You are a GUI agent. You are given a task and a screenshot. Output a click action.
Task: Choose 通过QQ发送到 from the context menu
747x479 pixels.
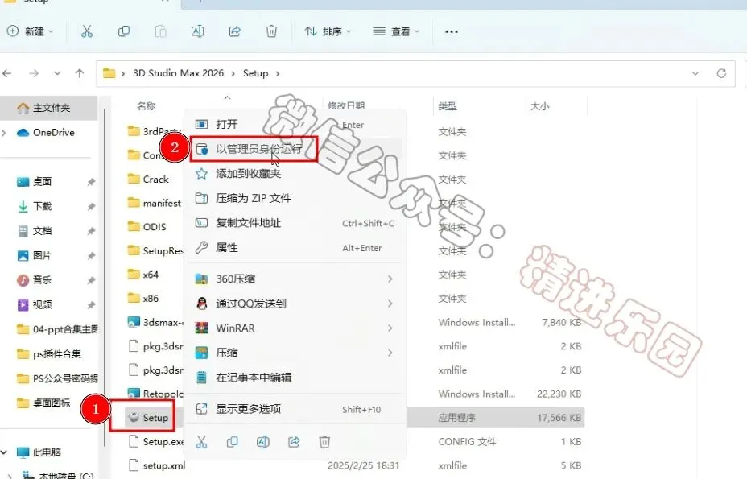click(295, 304)
